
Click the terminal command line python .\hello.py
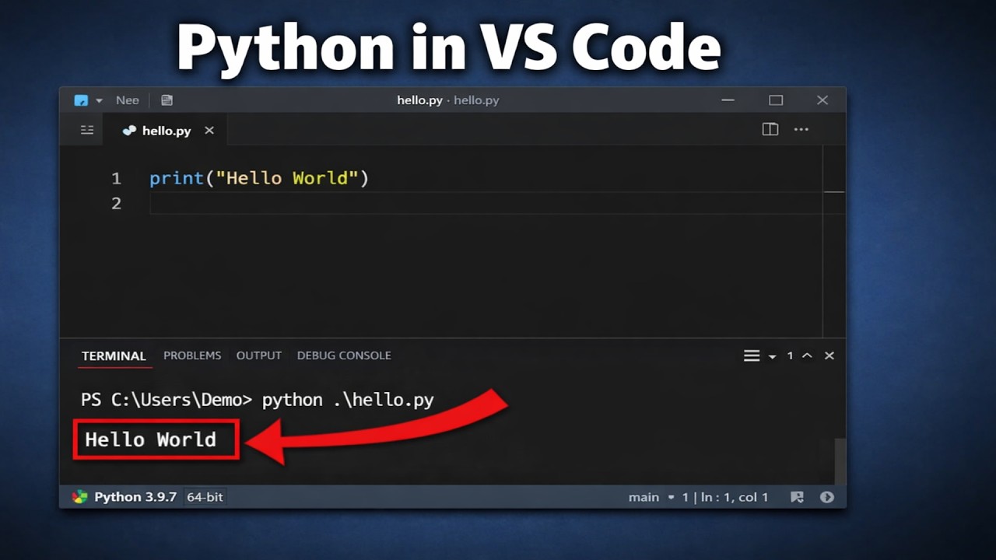[348, 400]
